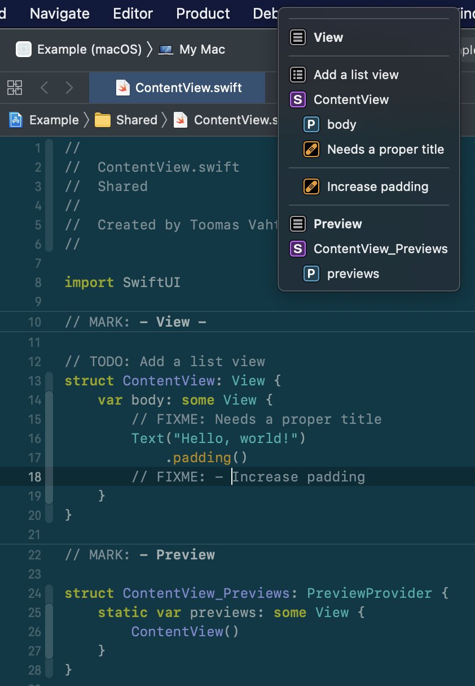Click the related items grid icon

coord(15,88)
